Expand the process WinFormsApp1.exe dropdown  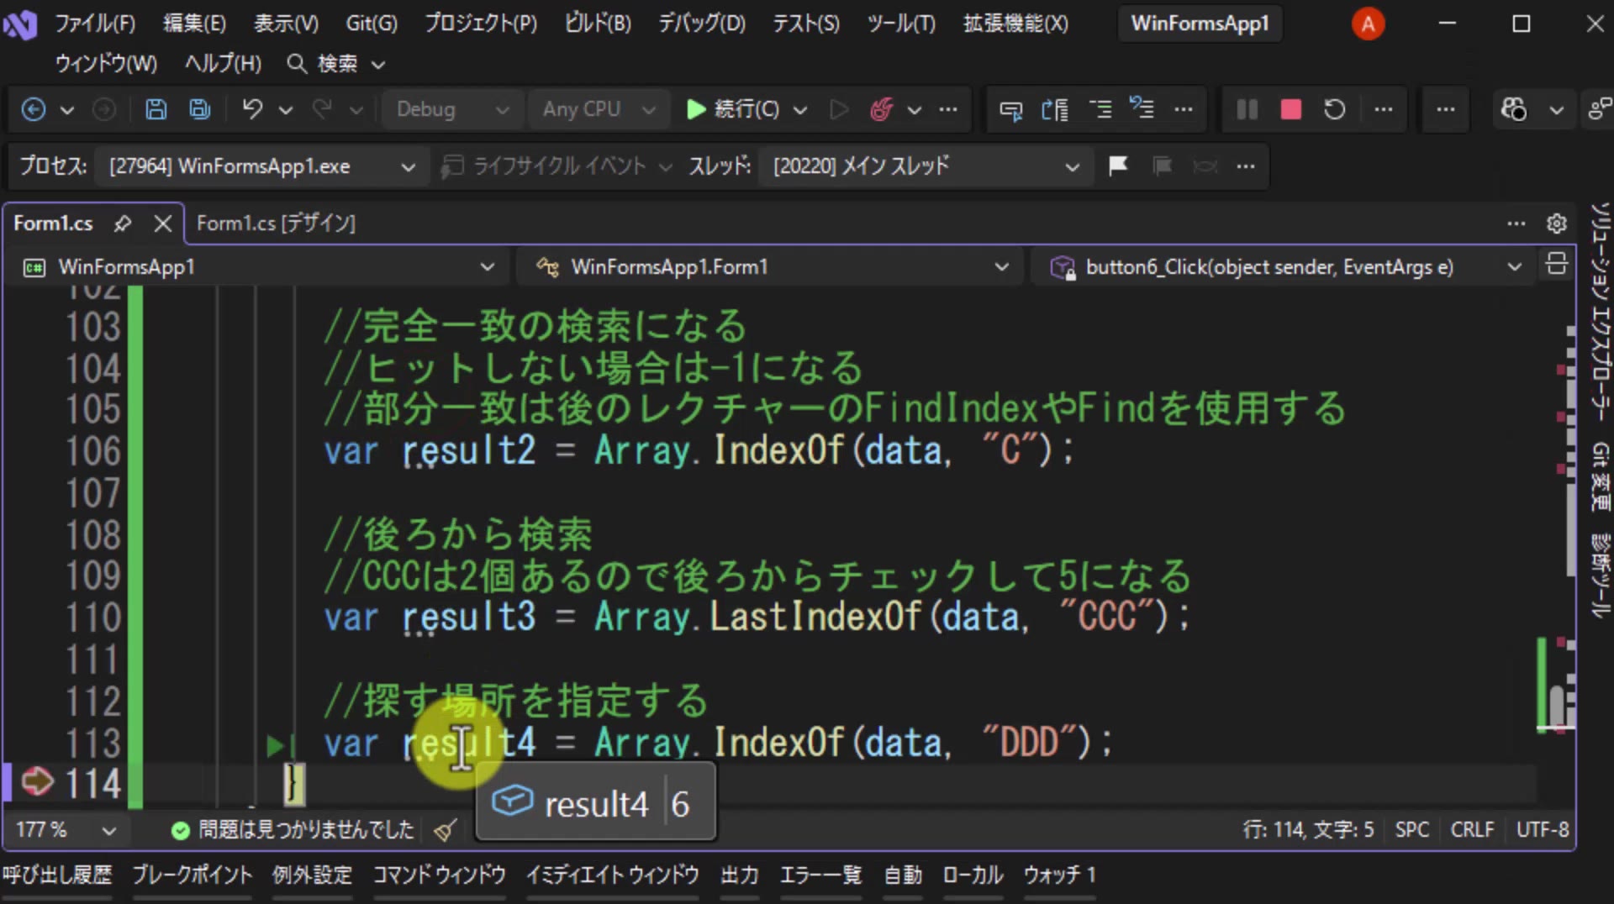pos(261,166)
